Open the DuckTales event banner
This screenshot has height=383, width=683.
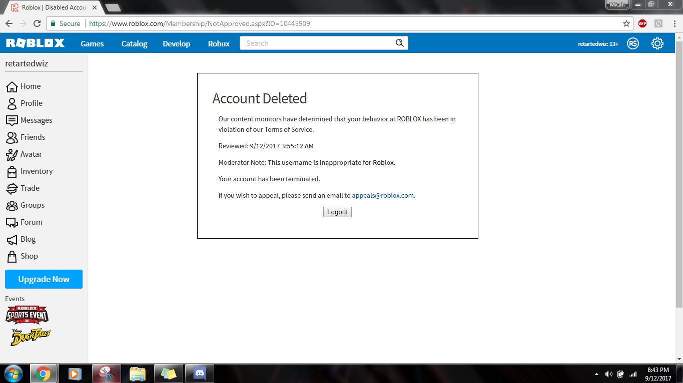point(31,338)
